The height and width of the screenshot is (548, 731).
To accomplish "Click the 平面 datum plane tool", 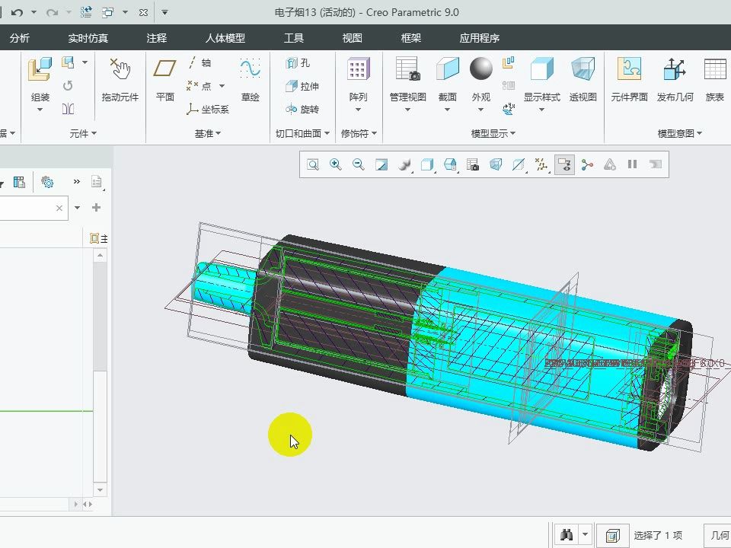I will (x=165, y=80).
